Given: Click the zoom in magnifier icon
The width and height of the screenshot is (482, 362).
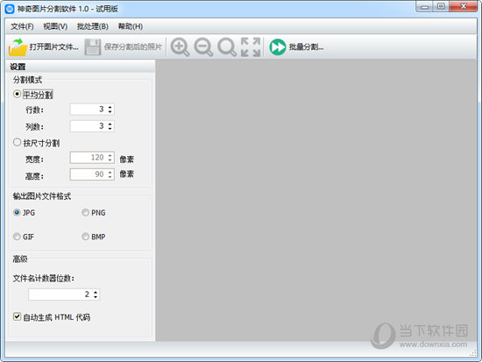Looking at the screenshot, I should tap(181, 47).
